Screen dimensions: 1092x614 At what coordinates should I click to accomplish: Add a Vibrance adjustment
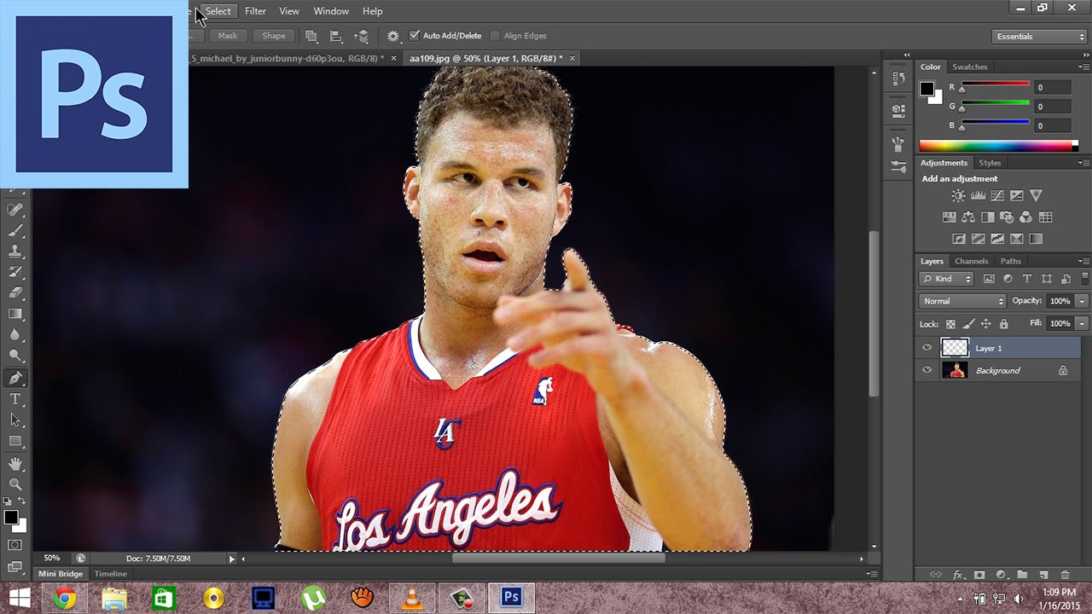click(1036, 195)
